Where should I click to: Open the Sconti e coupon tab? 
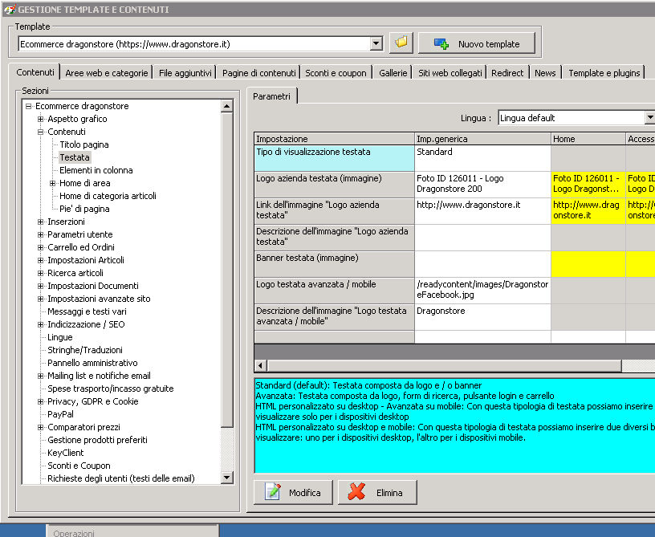click(x=336, y=73)
